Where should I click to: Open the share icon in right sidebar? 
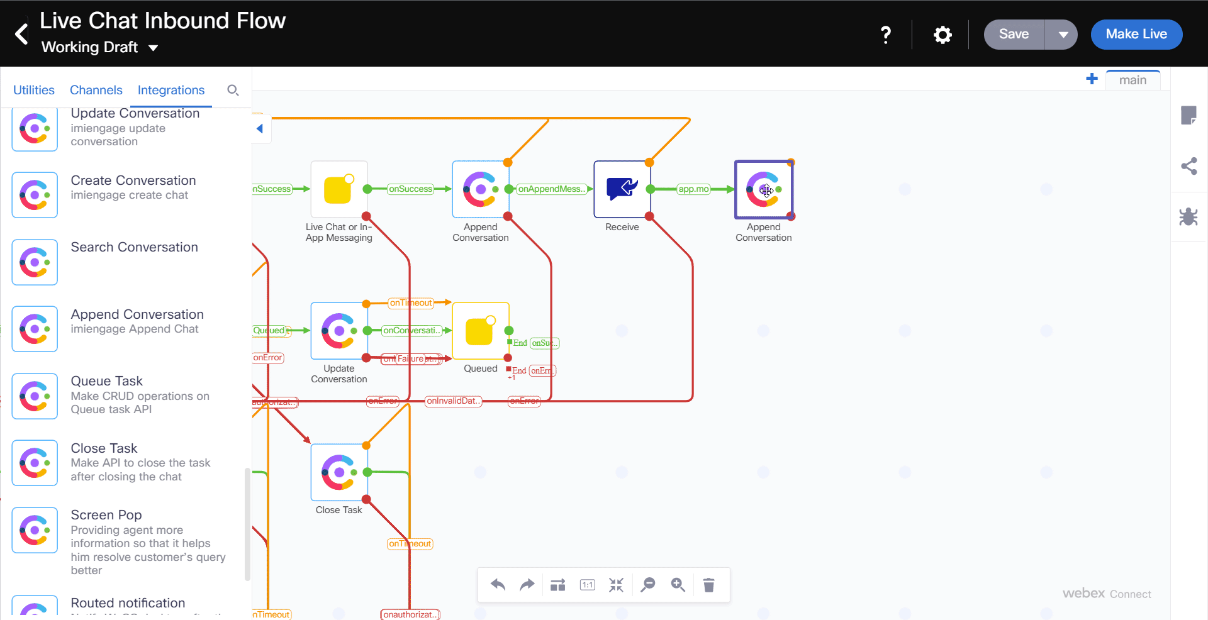coord(1188,166)
